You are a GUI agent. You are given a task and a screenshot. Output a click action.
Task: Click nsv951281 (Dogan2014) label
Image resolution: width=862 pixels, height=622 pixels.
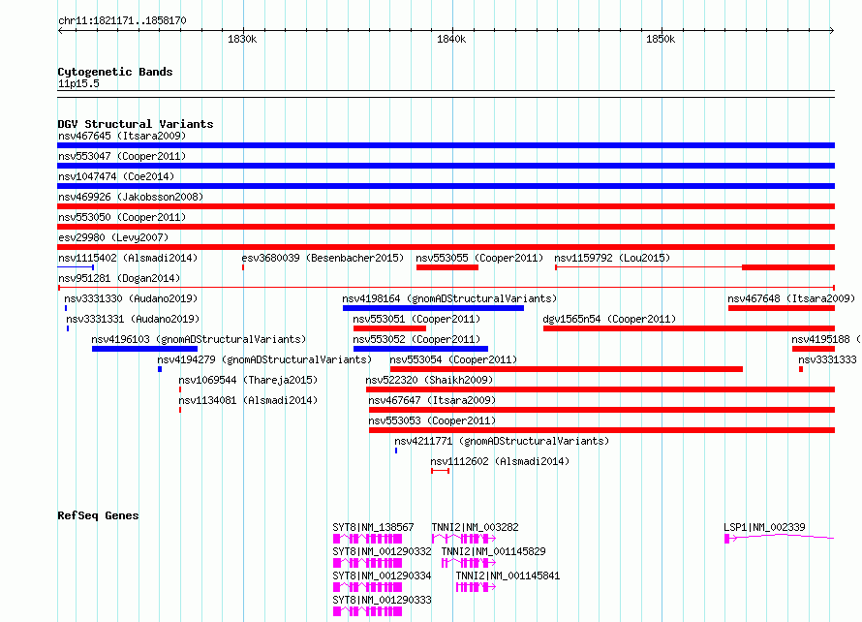[119, 278]
